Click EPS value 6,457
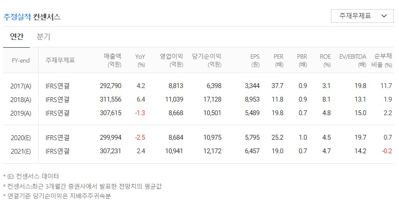 click(252, 151)
